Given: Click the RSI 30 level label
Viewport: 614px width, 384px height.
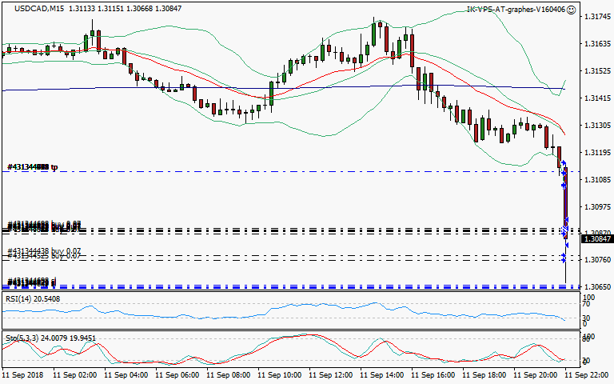Looking at the screenshot, I should point(586,318).
